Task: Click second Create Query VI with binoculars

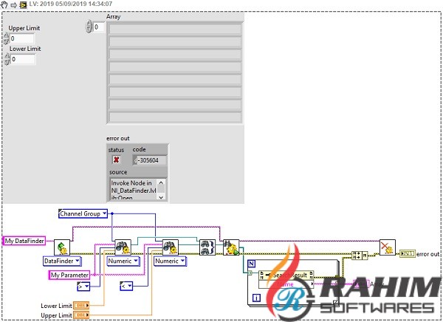Action: [171, 247]
